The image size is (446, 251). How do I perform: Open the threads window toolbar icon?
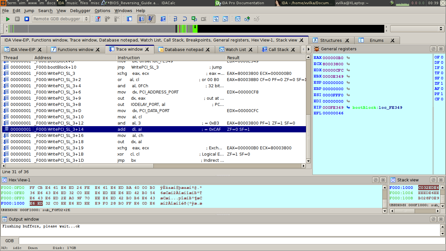coord(216,19)
